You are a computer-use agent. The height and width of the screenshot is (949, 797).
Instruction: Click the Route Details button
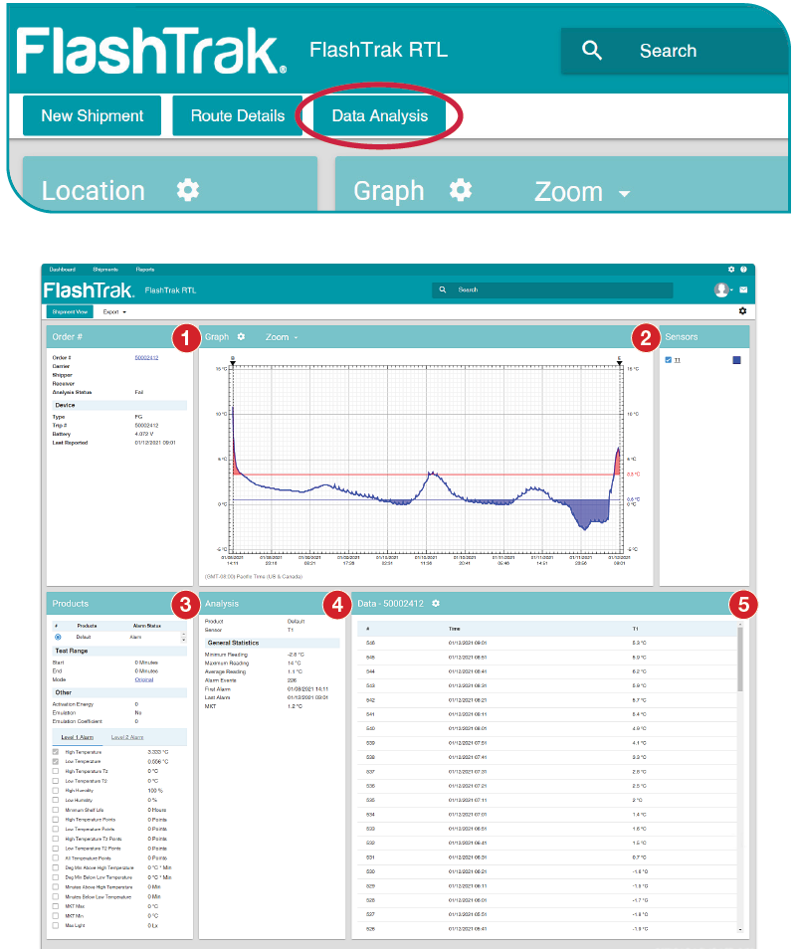coord(237,115)
